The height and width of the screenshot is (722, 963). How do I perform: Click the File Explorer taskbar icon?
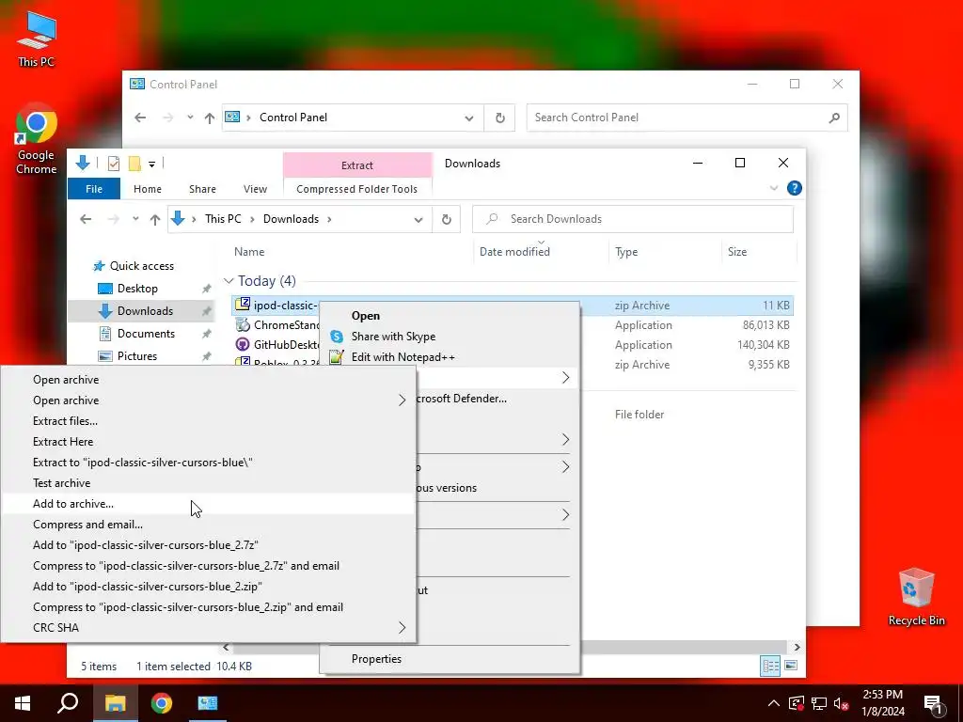[115, 703]
